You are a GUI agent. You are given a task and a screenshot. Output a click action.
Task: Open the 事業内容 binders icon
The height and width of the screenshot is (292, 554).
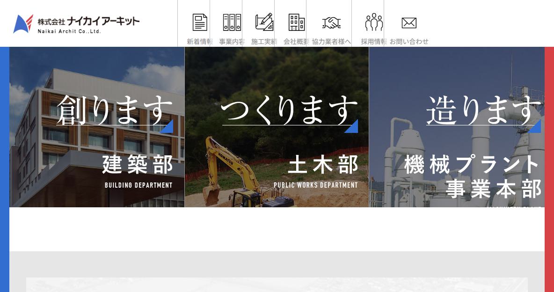tap(232, 22)
